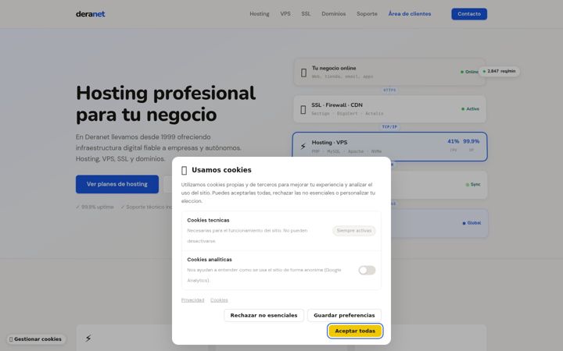Click Ver planes de hosting button

(117, 184)
